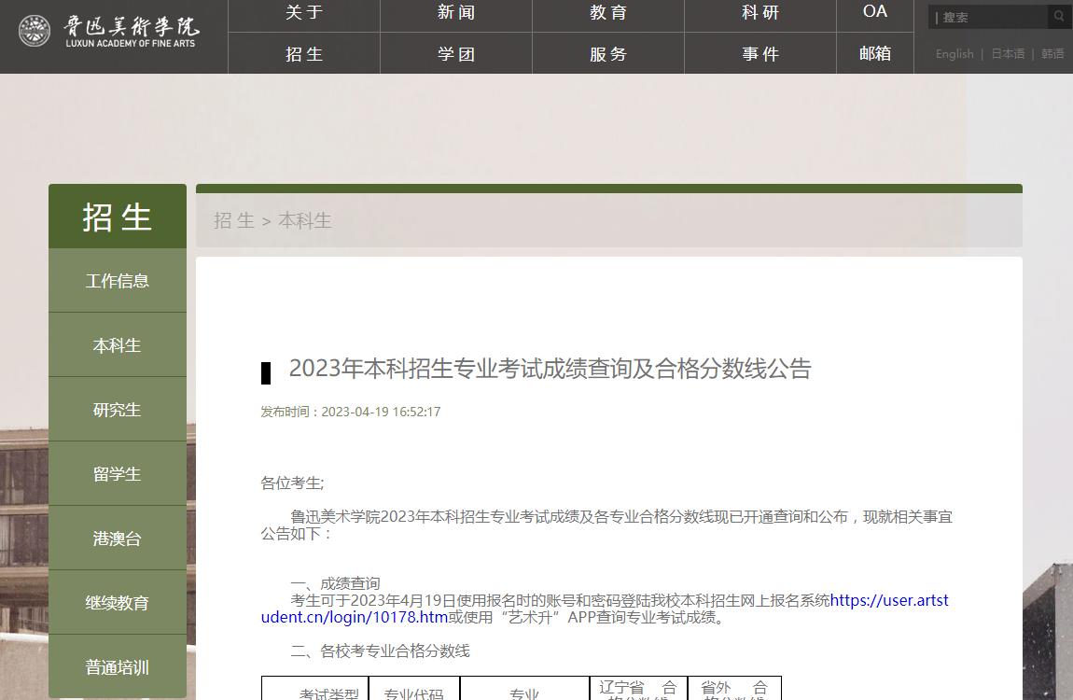The image size is (1073, 700).
Task: Click the 辽宁省 合格分数线 header cell
Action: [638, 689]
